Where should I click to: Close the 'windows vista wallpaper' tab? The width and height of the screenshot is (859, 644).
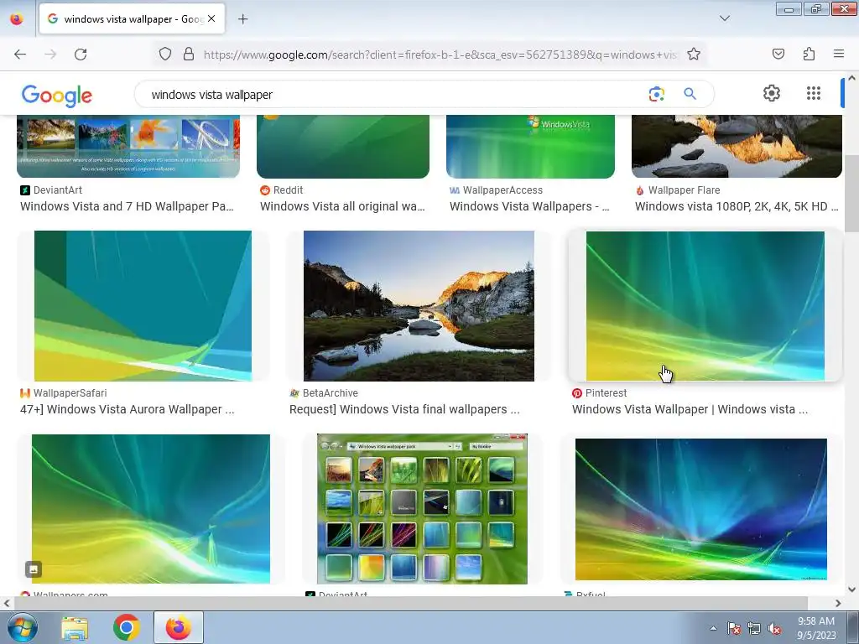coord(211,18)
